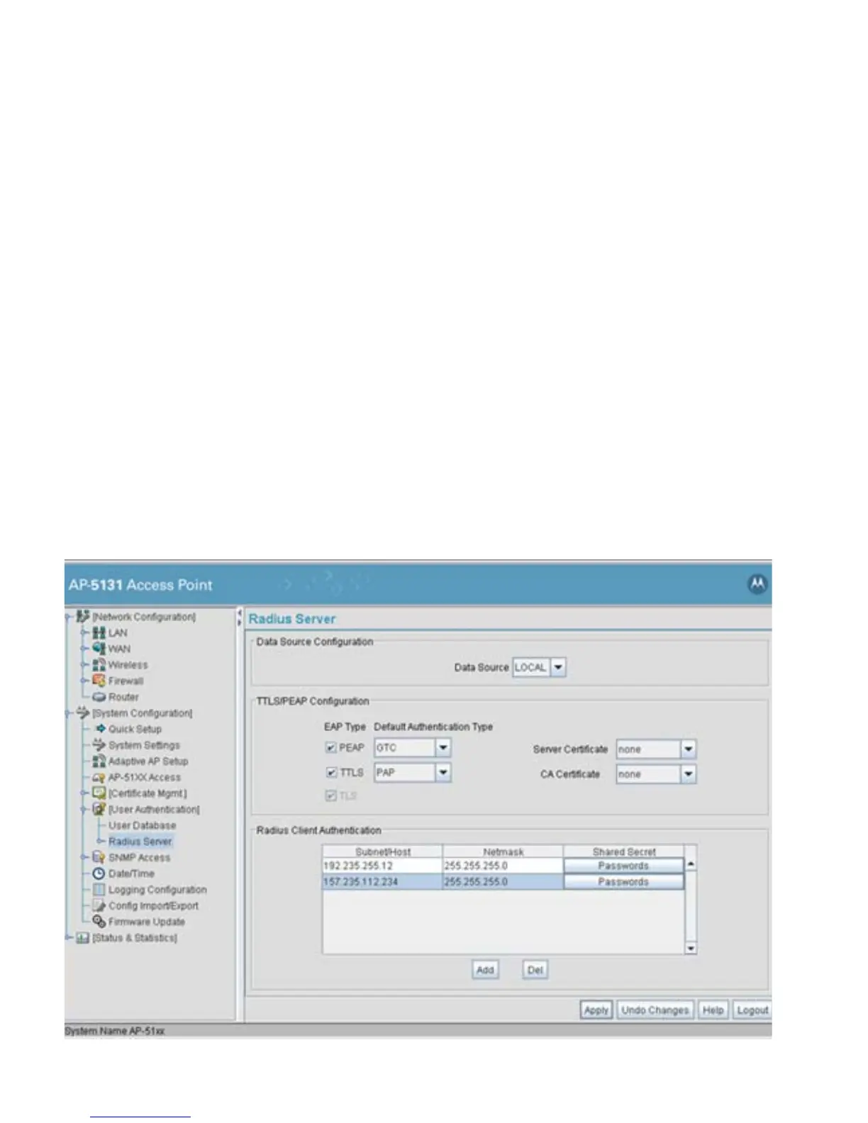The width and height of the screenshot is (868, 1123).
Task: Toggle the TTLS EAP type checkbox
Action: click(330, 773)
